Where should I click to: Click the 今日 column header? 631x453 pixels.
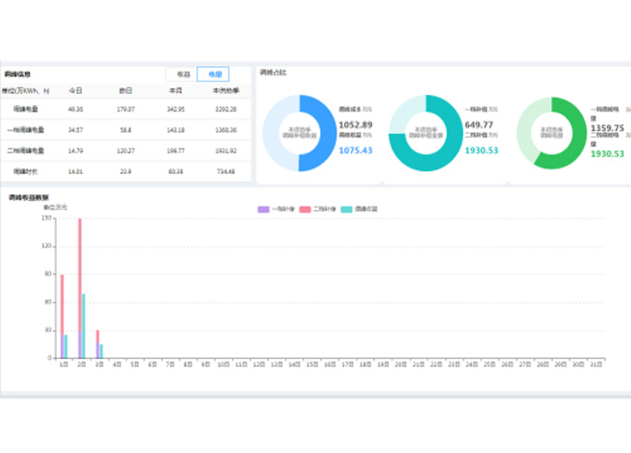75,91
